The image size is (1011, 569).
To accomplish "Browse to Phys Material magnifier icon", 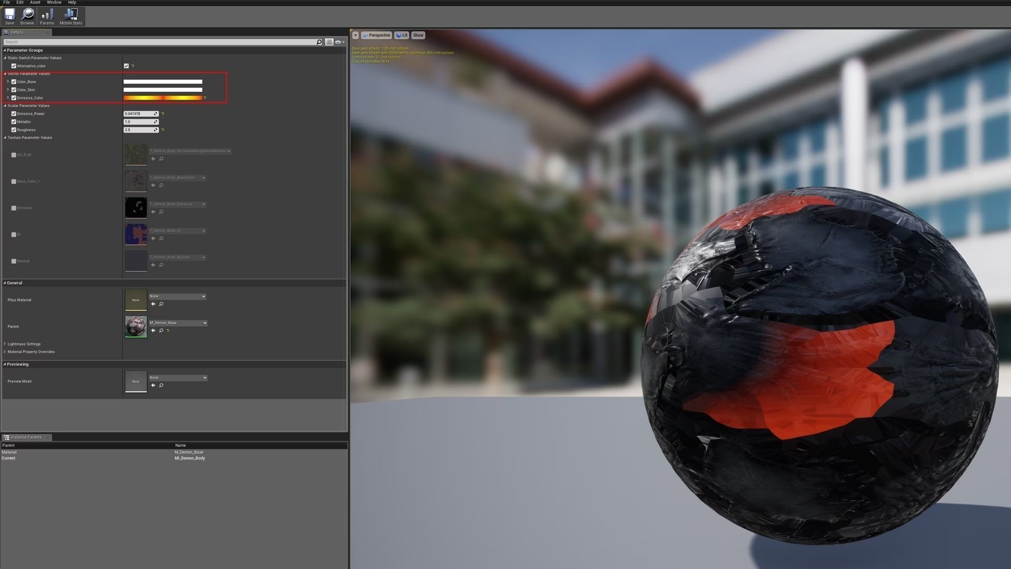I will [x=161, y=304].
